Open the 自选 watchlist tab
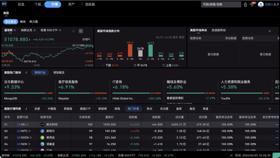 point(21,4)
